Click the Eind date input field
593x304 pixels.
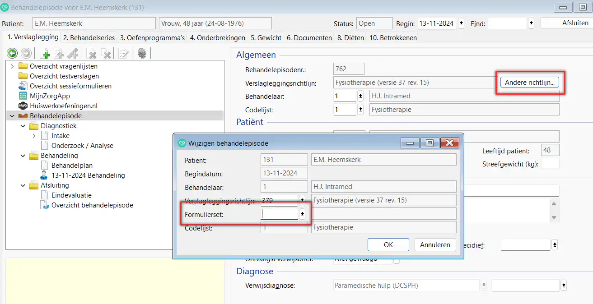[508, 23]
